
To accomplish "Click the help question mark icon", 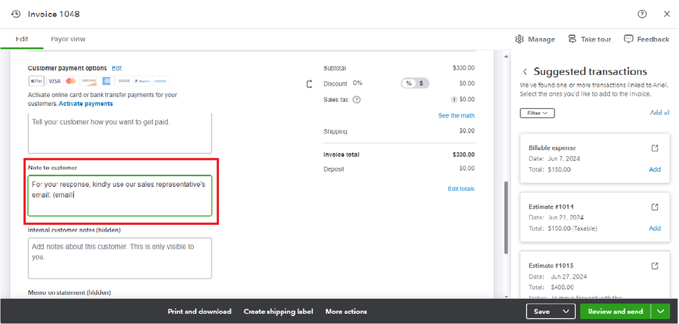I will click(642, 14).
